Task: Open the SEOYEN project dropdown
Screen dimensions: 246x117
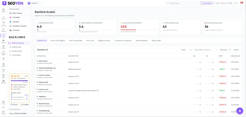Action: coord(34,3)
